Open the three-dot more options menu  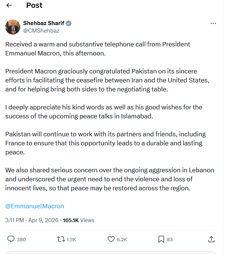tap(213, 23)
